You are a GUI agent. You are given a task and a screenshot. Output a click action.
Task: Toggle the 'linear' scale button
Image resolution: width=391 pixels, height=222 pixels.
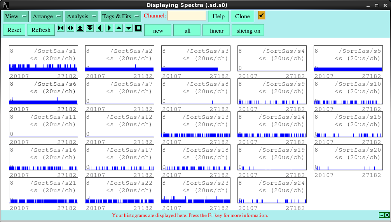(216, 30)
